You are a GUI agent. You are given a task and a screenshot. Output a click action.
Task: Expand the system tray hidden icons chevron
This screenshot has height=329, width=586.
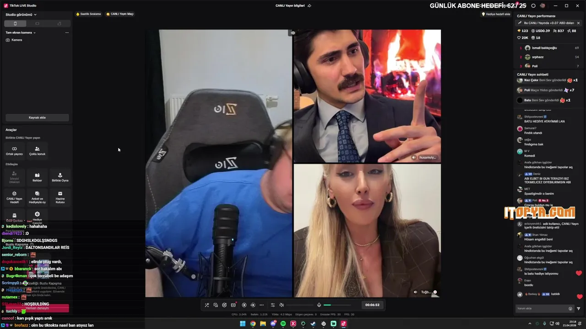click(530, 324)
